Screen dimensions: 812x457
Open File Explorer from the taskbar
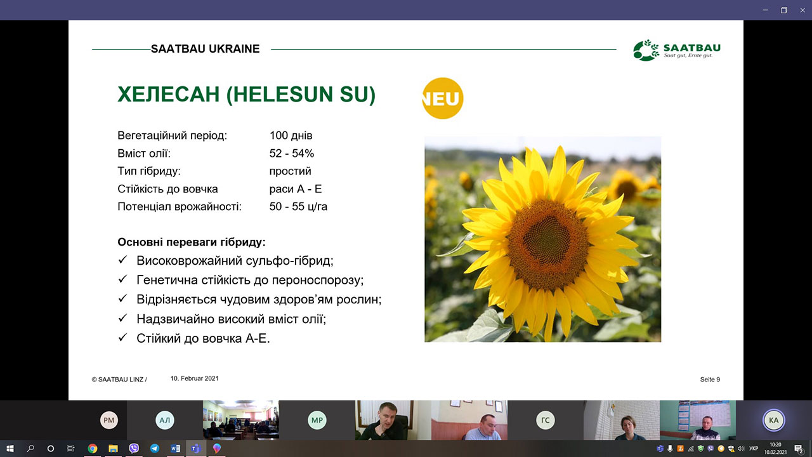point(113,449)
